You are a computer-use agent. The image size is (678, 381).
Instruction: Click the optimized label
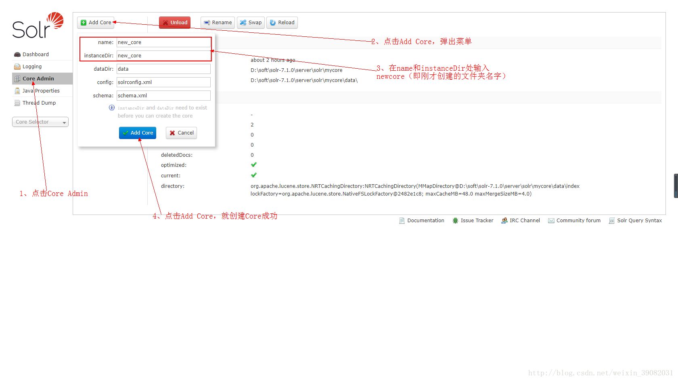(174, 165)
